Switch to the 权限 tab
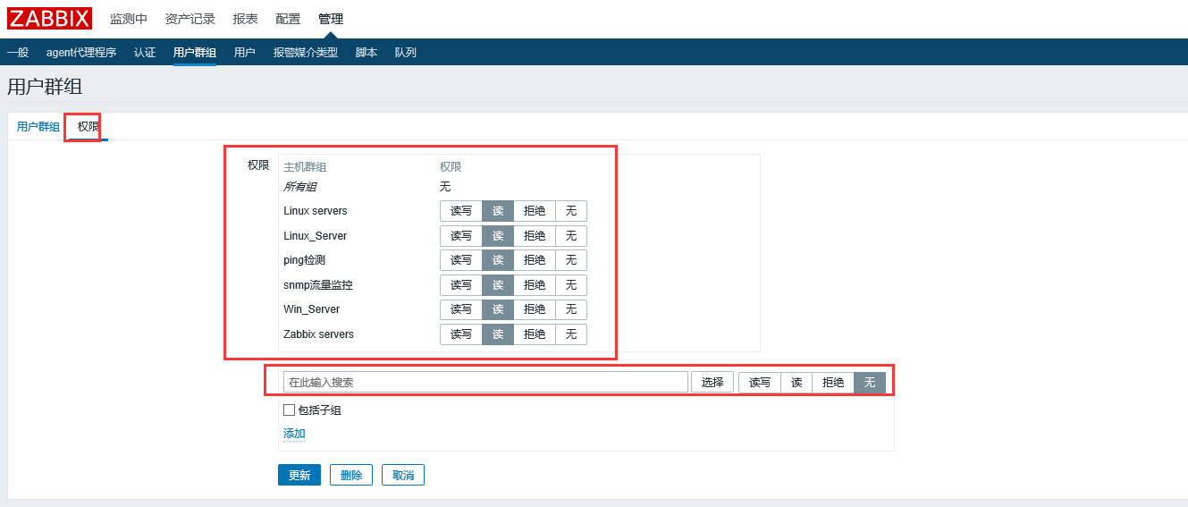Viewport: 1188px width, 507px height. (88, 127)
